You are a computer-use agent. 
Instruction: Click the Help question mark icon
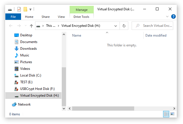[173, 16]
